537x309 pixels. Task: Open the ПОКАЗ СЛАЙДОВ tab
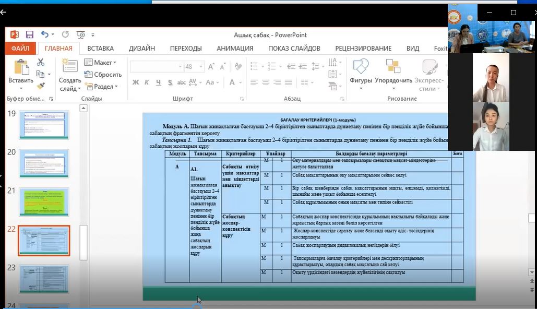(294, 49)
